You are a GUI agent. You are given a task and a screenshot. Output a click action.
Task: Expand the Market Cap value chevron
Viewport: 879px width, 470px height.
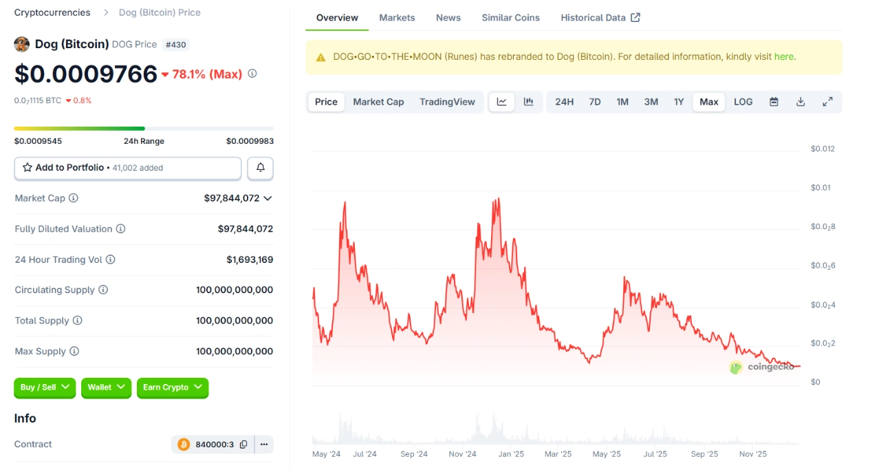click(268, 198)
